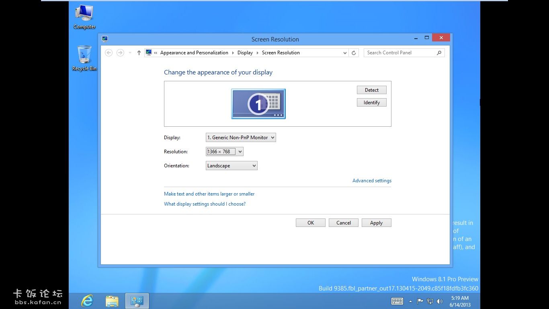The width and height of the screenshot is (549, 309).
Task: Select the monitor 1 display thumbnail
Action: pyautogui.click(x=258, y=104)
